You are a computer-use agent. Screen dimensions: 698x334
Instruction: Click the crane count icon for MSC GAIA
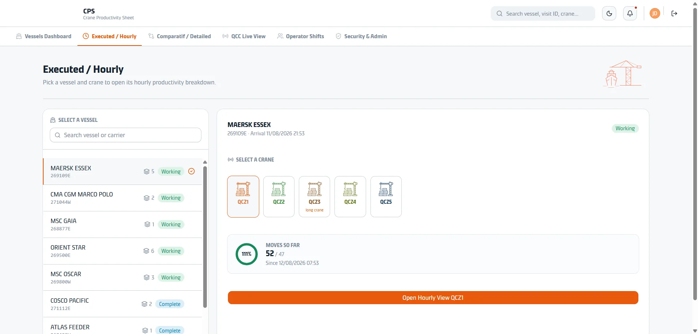click(x=147, y=224)
